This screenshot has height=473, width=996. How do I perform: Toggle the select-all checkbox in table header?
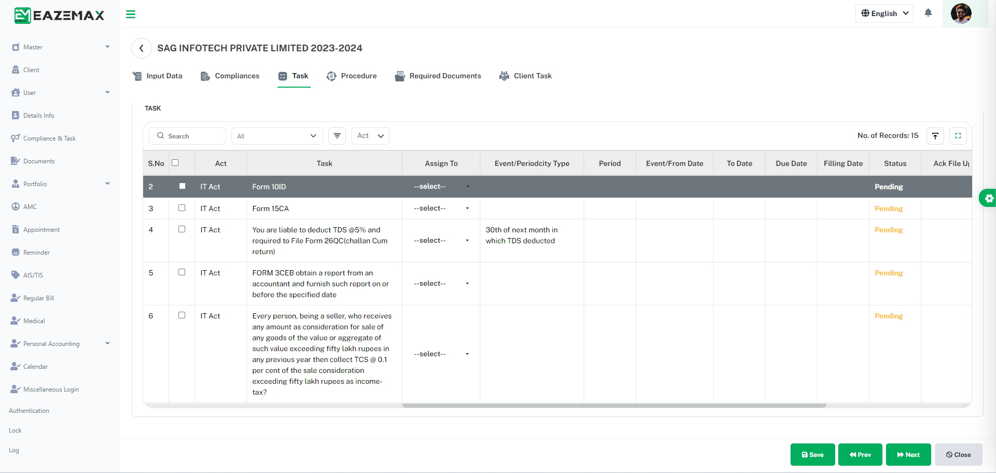tap(175, 163)
